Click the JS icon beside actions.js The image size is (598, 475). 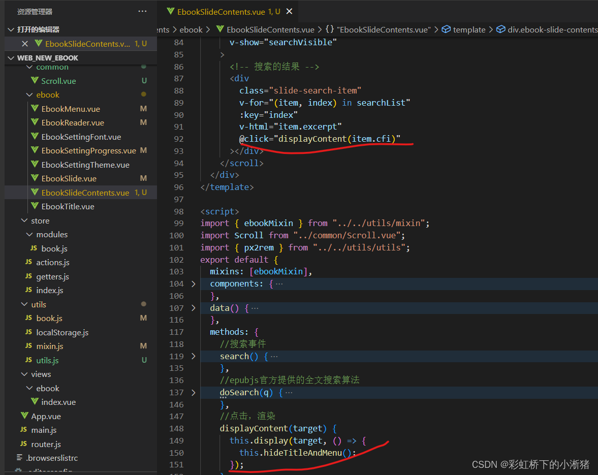[x=28, y=262]
